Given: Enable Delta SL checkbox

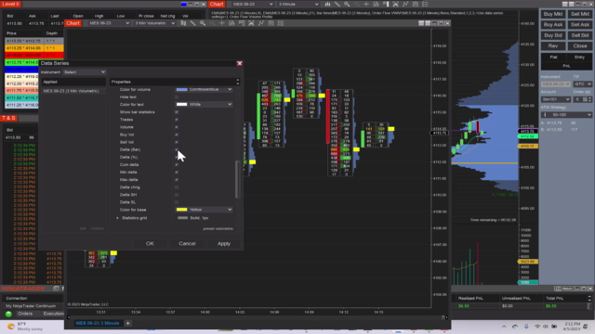Looking at the screenshot, I should (x=177, y=202).
